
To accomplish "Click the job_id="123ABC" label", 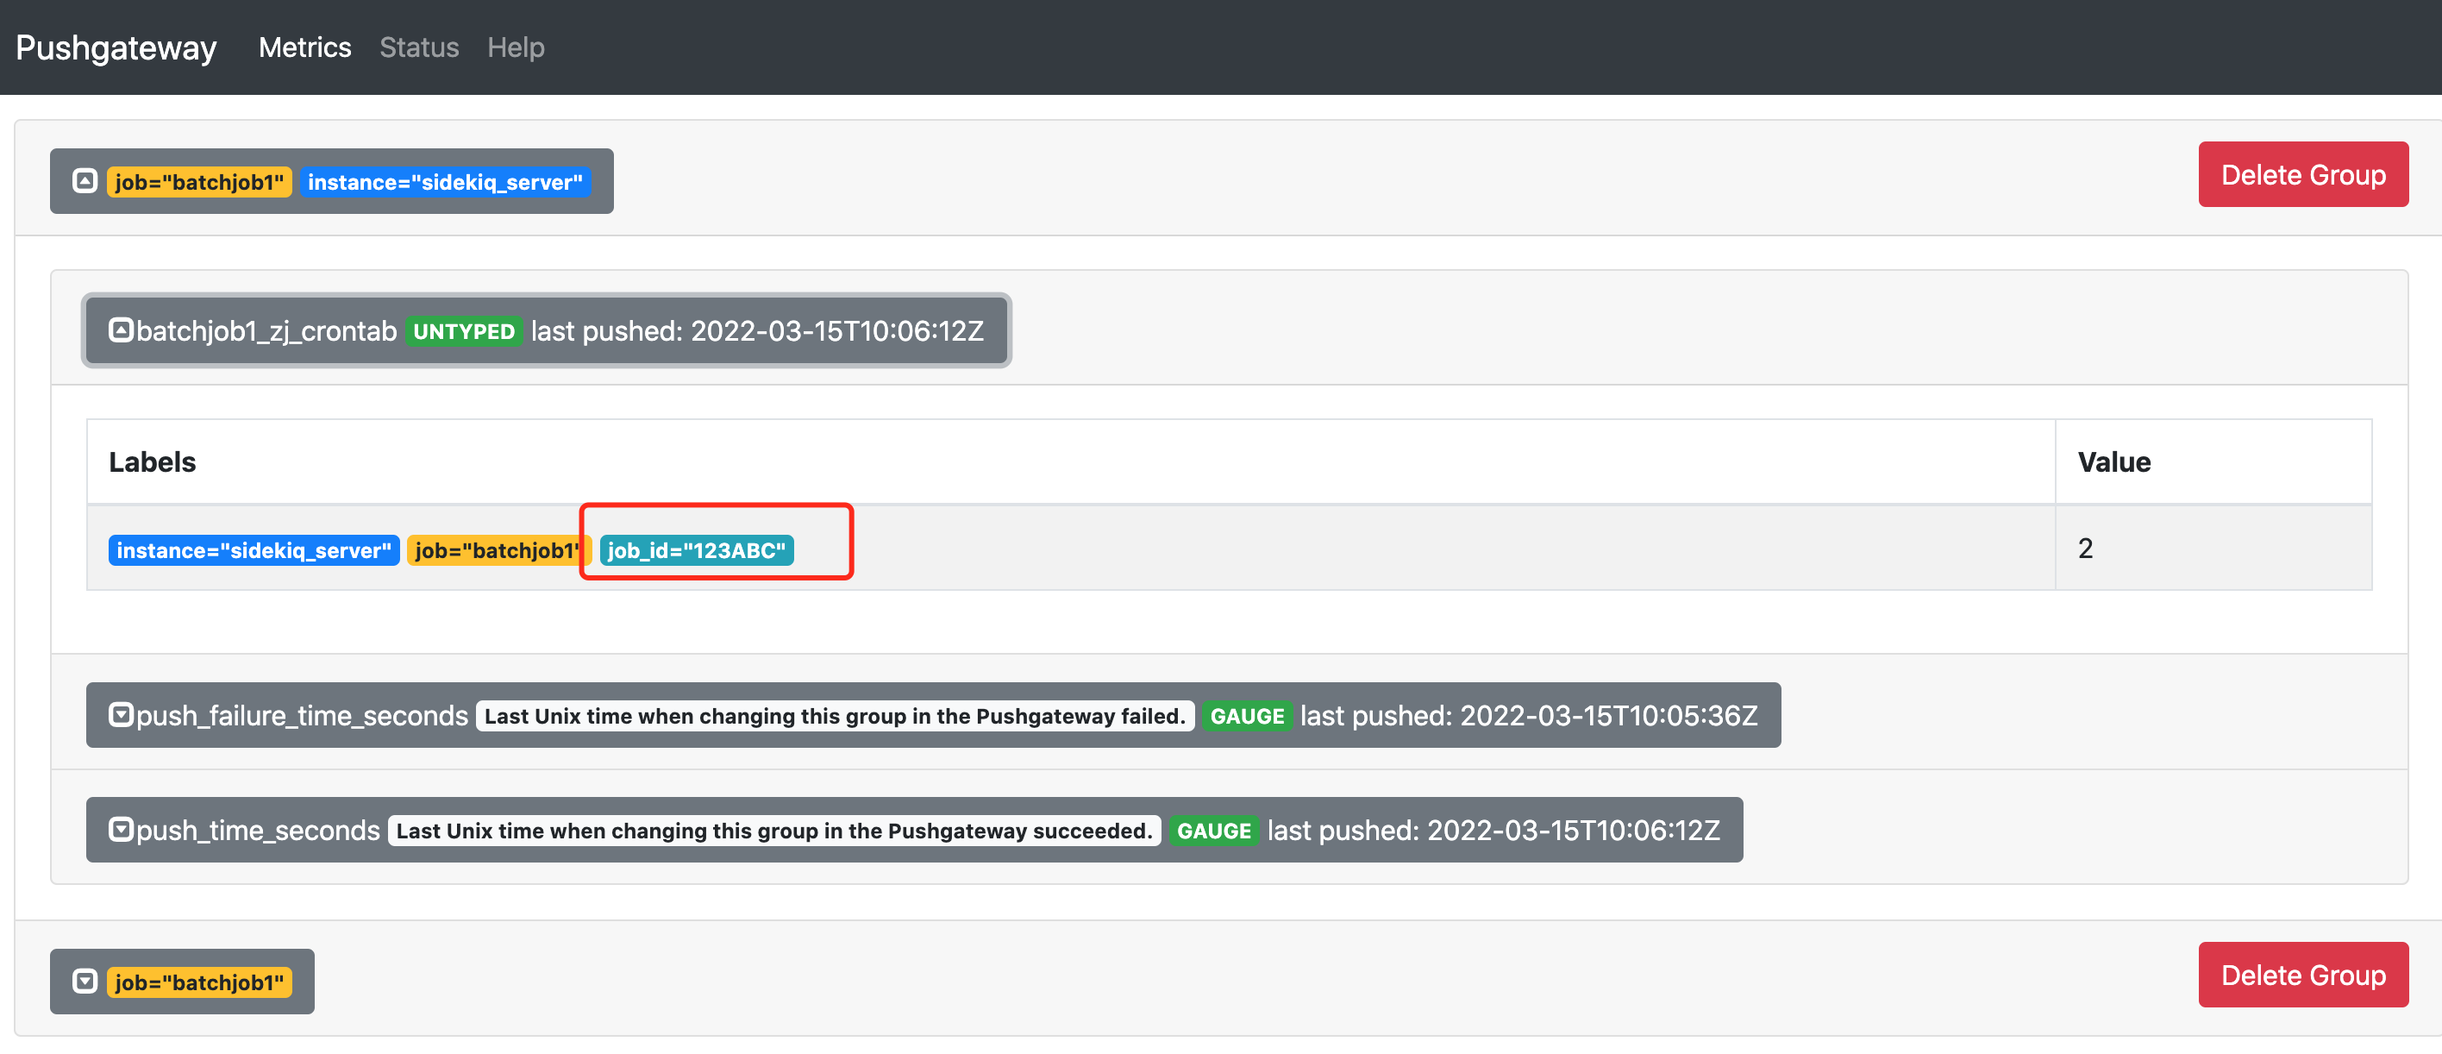I will [x=697, y=550].
